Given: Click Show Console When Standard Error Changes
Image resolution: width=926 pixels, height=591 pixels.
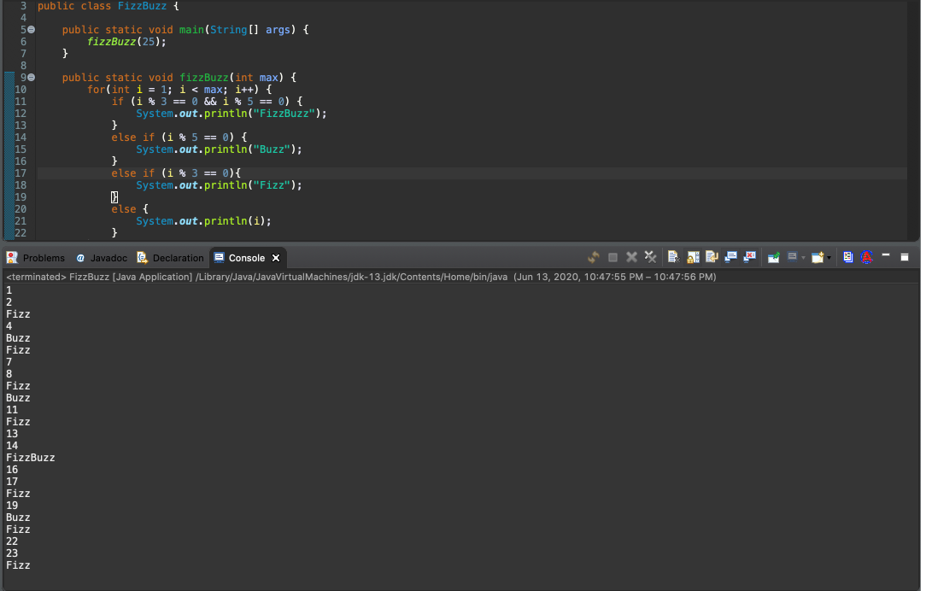Looking at the screenshot, I should click(x=750, y=257).
